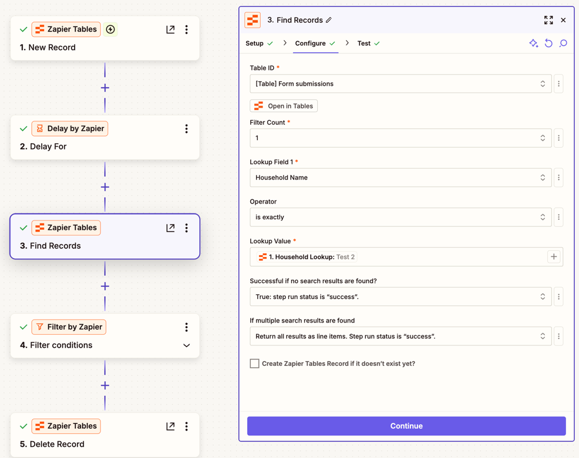Switch to the Configure tab
Viewport: 579px width, 458px height.
315,43
